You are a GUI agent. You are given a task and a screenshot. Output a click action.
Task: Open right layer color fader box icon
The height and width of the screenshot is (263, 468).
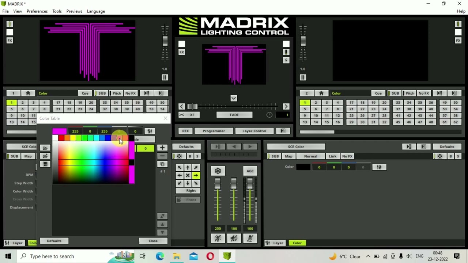coord(379,167)
